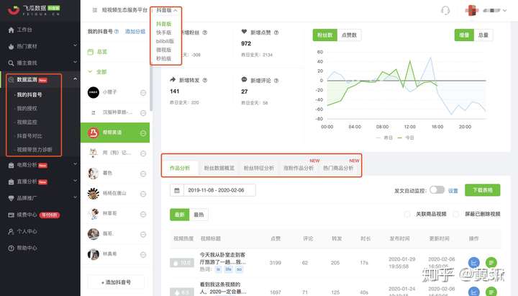Sort videos by 最热

click(199, 215)
